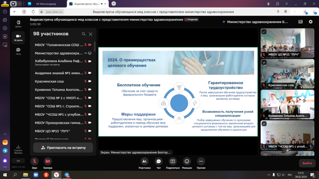Open МБОУ "ЧСОШ №1 с углуб... video thumbnail

pos(287,135)
